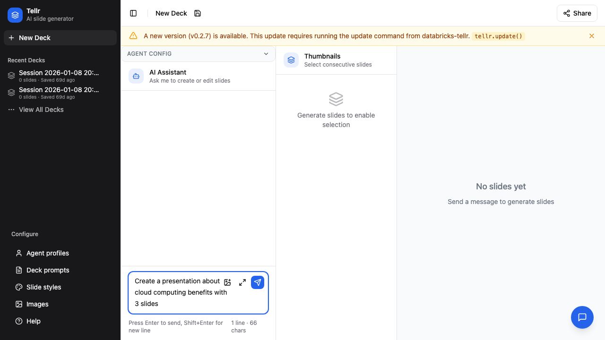Click the Thumbnails layers icon
The image size is (605, 340).
pos(291,60)
